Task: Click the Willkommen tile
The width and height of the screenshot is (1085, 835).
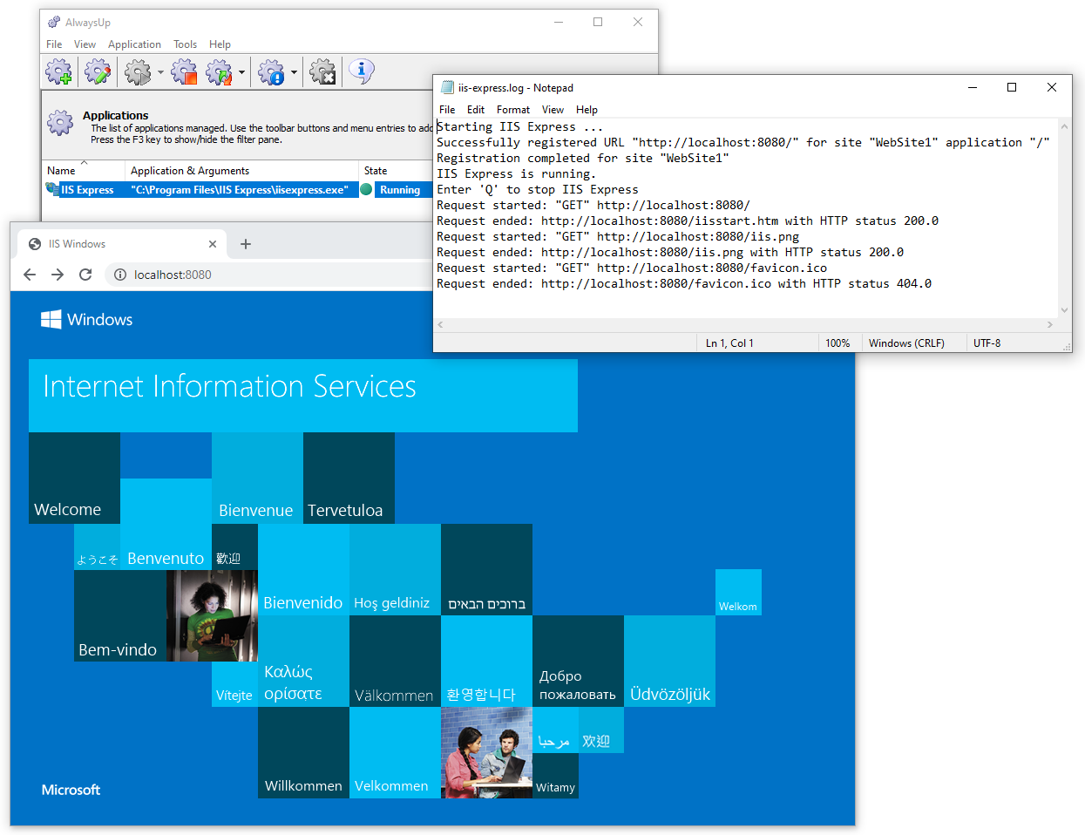Action: click(x=303, y=752)
